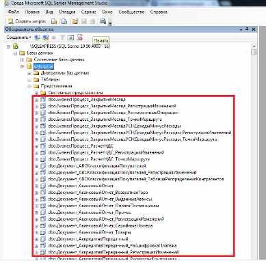
Task: Click the Создать запрос toolbar button
Action: 27,21
